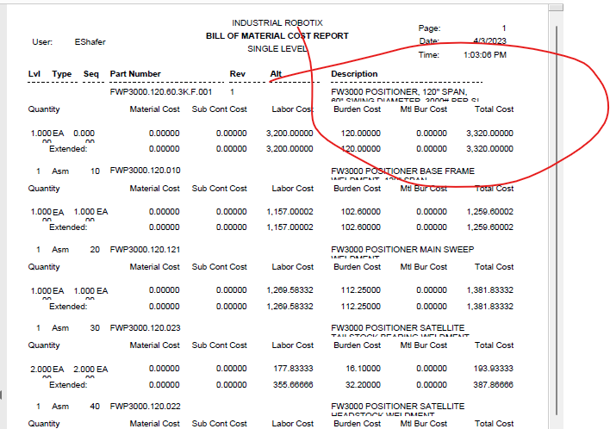Click sequence number 40
610x429 pixels.
95,407
